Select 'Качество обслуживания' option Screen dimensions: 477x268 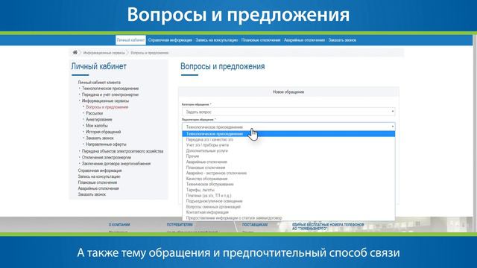[x=288, y=179]
